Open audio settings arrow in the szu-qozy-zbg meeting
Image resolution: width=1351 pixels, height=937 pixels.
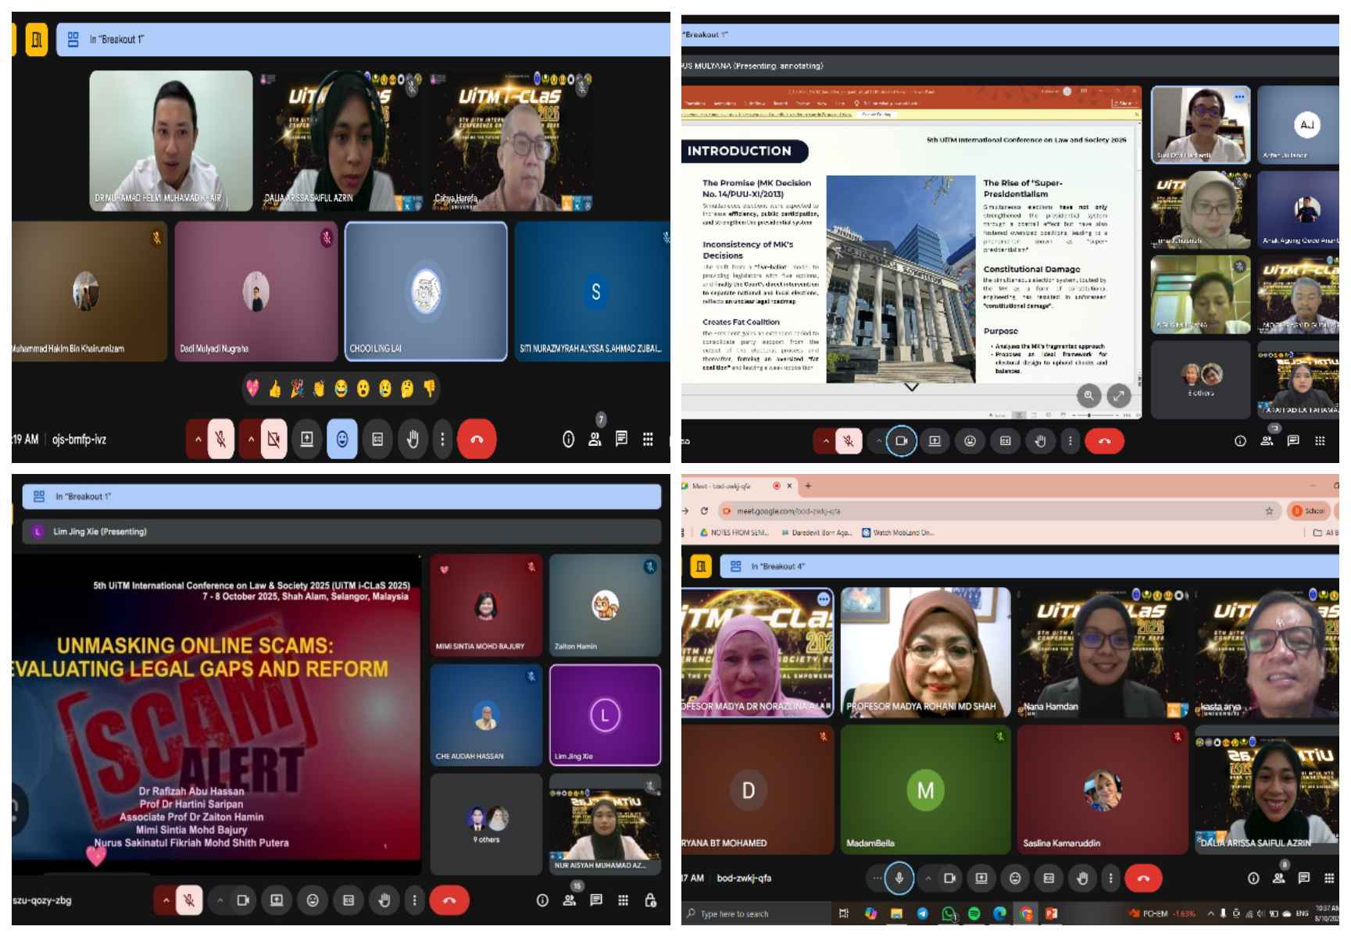point(166,900)
